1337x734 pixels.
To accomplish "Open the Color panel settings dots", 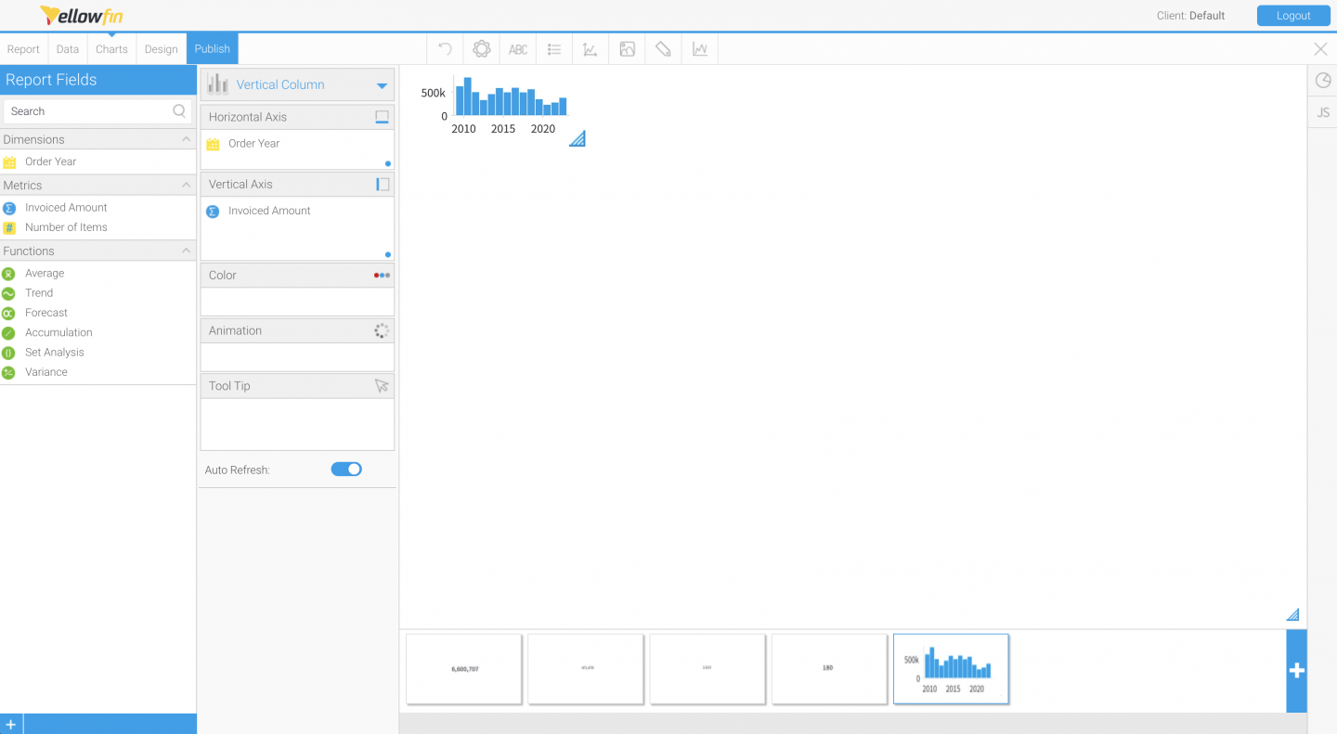I will pyautogui.click(x=382, y=275).
